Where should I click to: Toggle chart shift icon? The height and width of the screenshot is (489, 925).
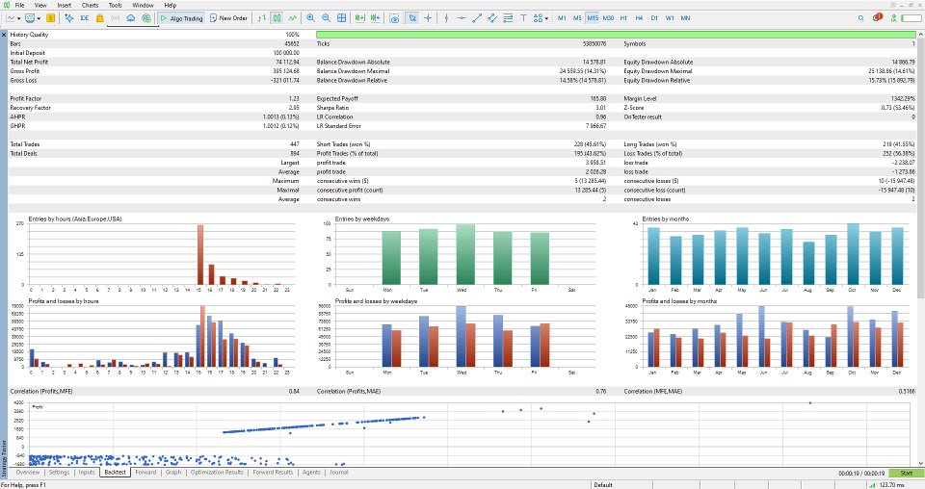[x=375, y=18]
